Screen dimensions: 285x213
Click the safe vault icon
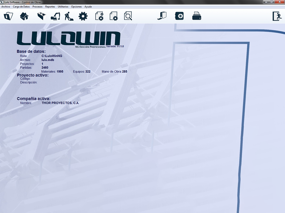179,16
